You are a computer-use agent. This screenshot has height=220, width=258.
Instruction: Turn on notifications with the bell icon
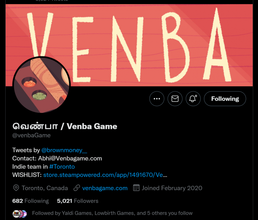193,99
